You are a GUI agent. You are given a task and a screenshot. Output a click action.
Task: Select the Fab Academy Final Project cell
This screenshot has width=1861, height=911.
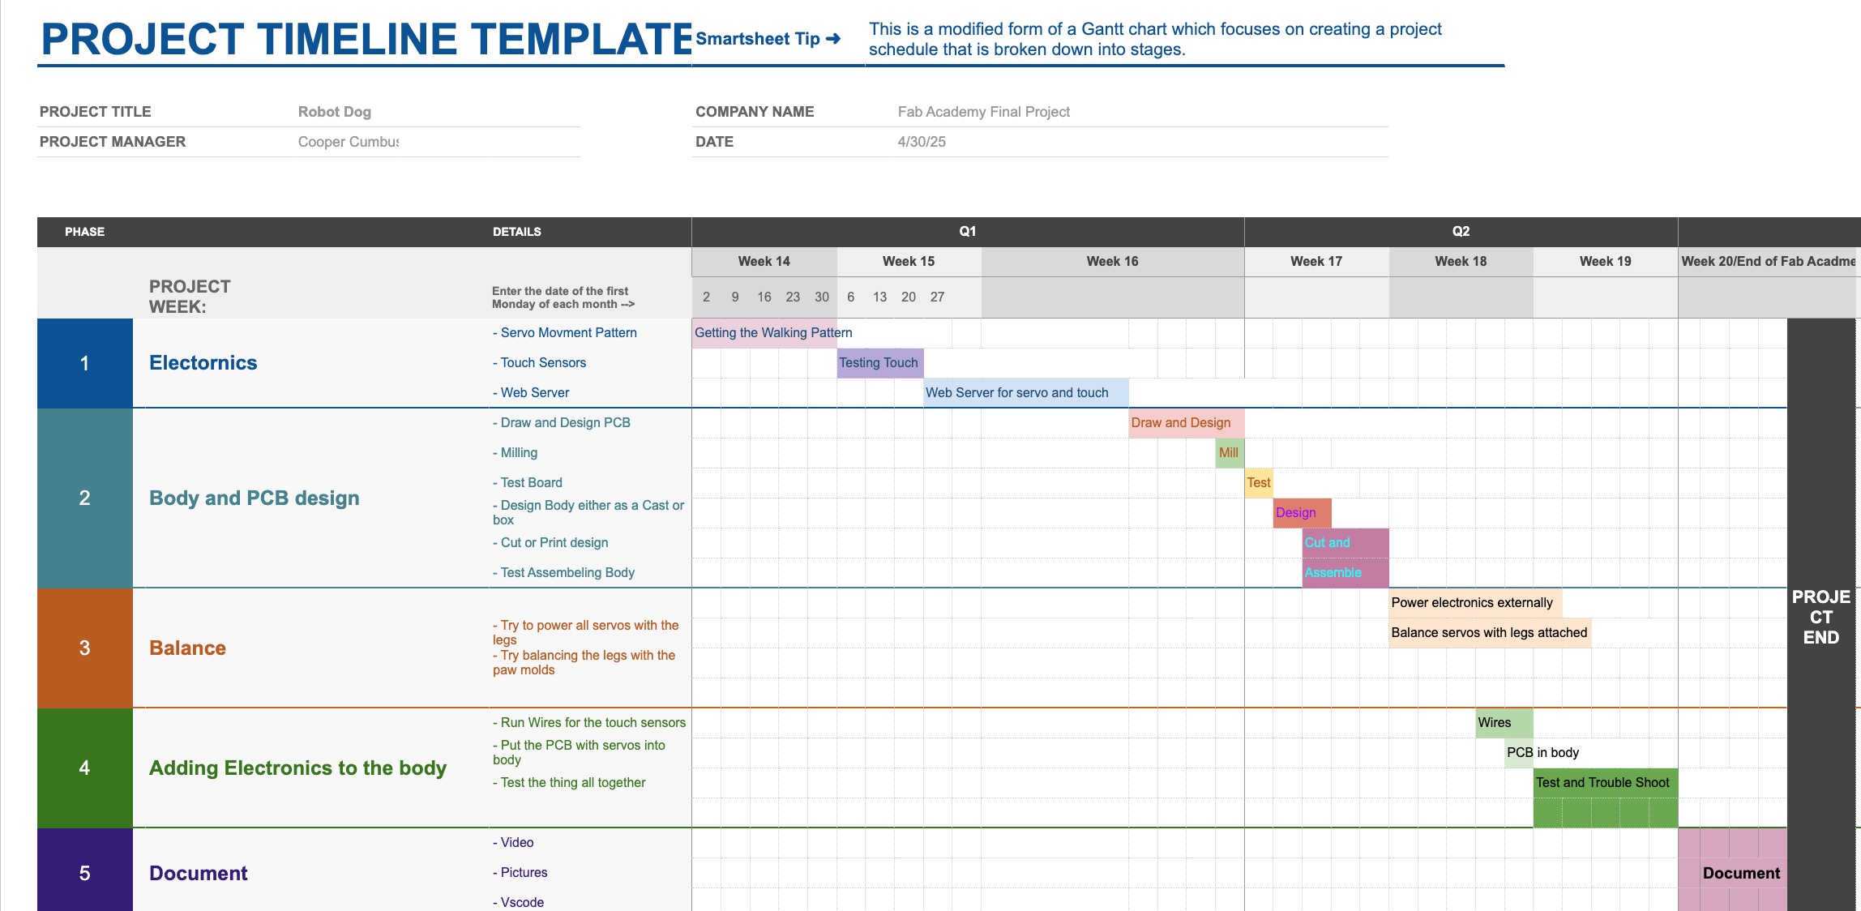(x=983, y=112)
